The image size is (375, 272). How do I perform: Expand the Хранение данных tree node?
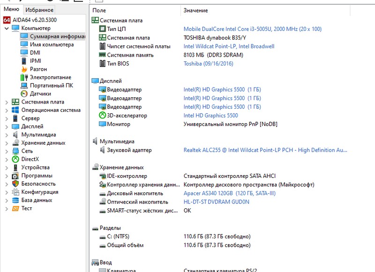[x=7, y=143]
